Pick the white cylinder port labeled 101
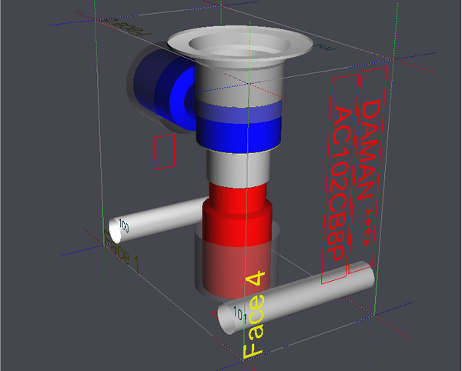Screen dimensions: 462x371 [x=296, y=297]
